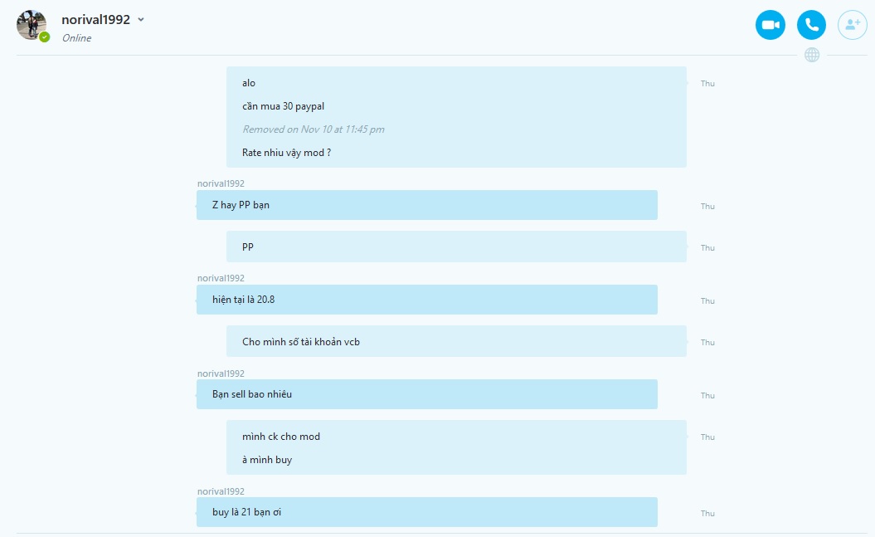The height and width of the screenshot is (537, 875).
Task: Click the sent 'PP' message bubble
Action: pos(456,247)
